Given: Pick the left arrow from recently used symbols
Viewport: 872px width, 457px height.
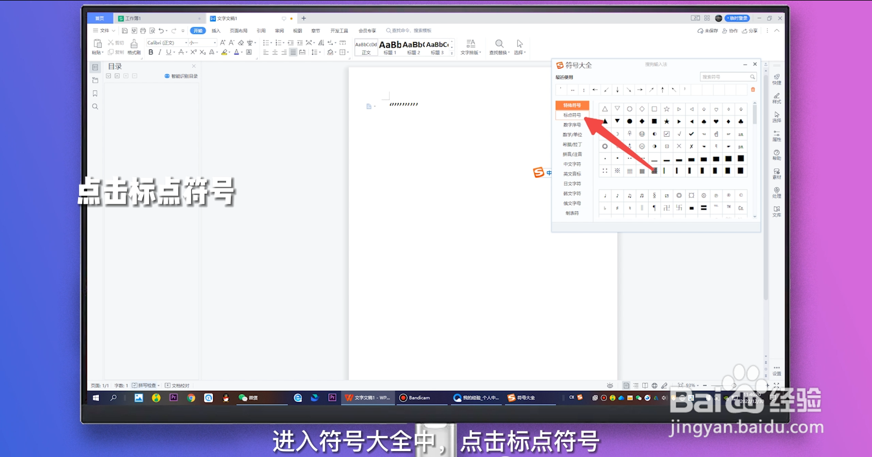Looking at the screenshot, I should pos(595,90).
